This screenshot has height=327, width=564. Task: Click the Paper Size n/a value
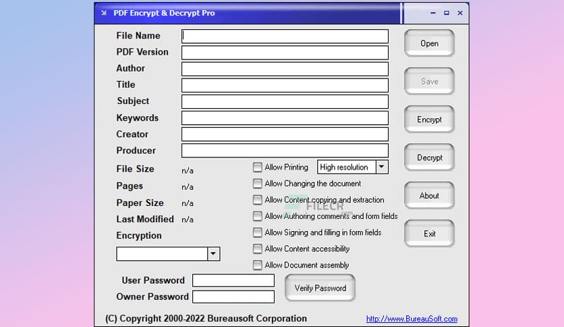(x=188, y=203)
